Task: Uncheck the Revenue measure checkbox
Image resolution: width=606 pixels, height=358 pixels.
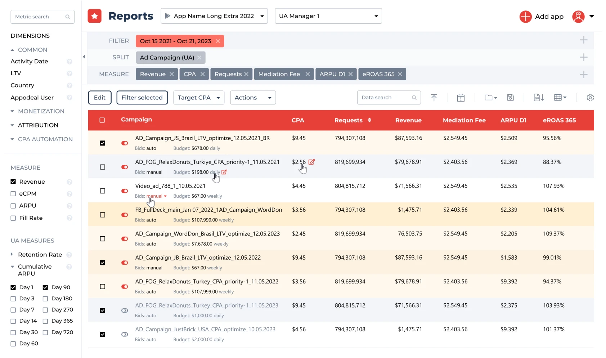Action: pos(13,182)
